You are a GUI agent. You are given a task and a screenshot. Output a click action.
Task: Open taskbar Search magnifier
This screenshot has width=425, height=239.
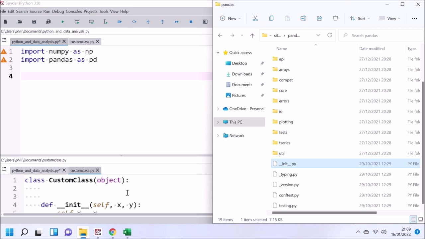click(x=24, y=232)
